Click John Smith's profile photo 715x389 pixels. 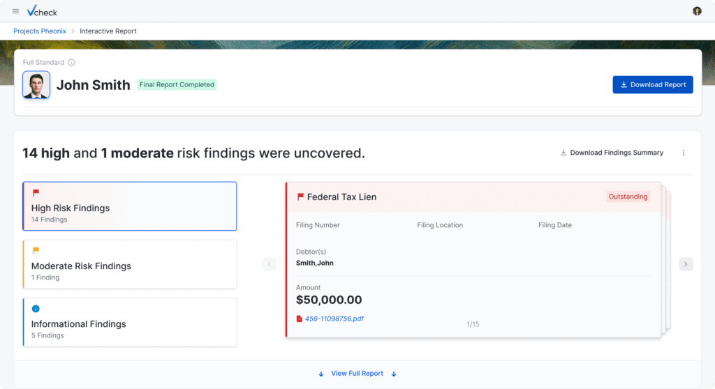click(x=36, y=85)
